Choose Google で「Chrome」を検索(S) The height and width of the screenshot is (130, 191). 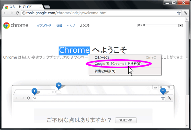coord(125,64)
